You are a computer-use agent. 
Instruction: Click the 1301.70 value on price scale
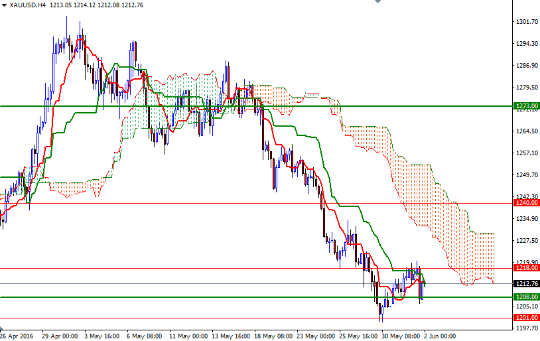(525, 22)
